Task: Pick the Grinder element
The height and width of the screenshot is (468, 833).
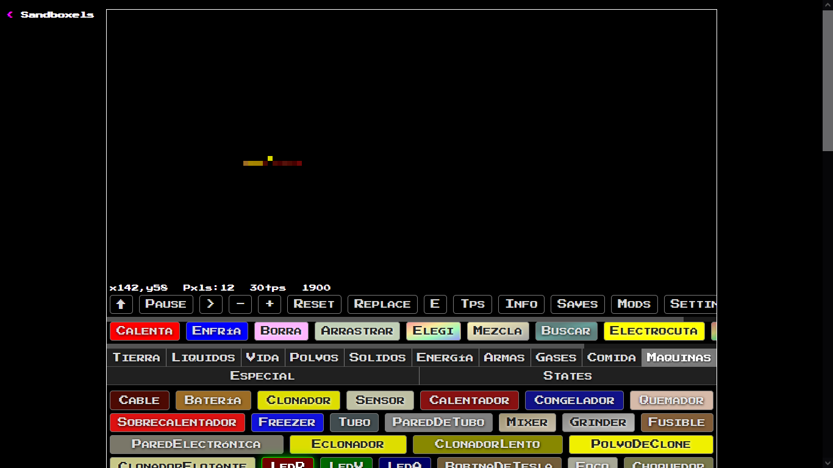Action: click(598, 422)
